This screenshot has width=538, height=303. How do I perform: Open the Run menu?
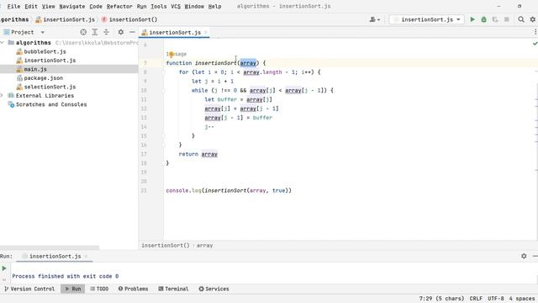click(x=141, y=6)
